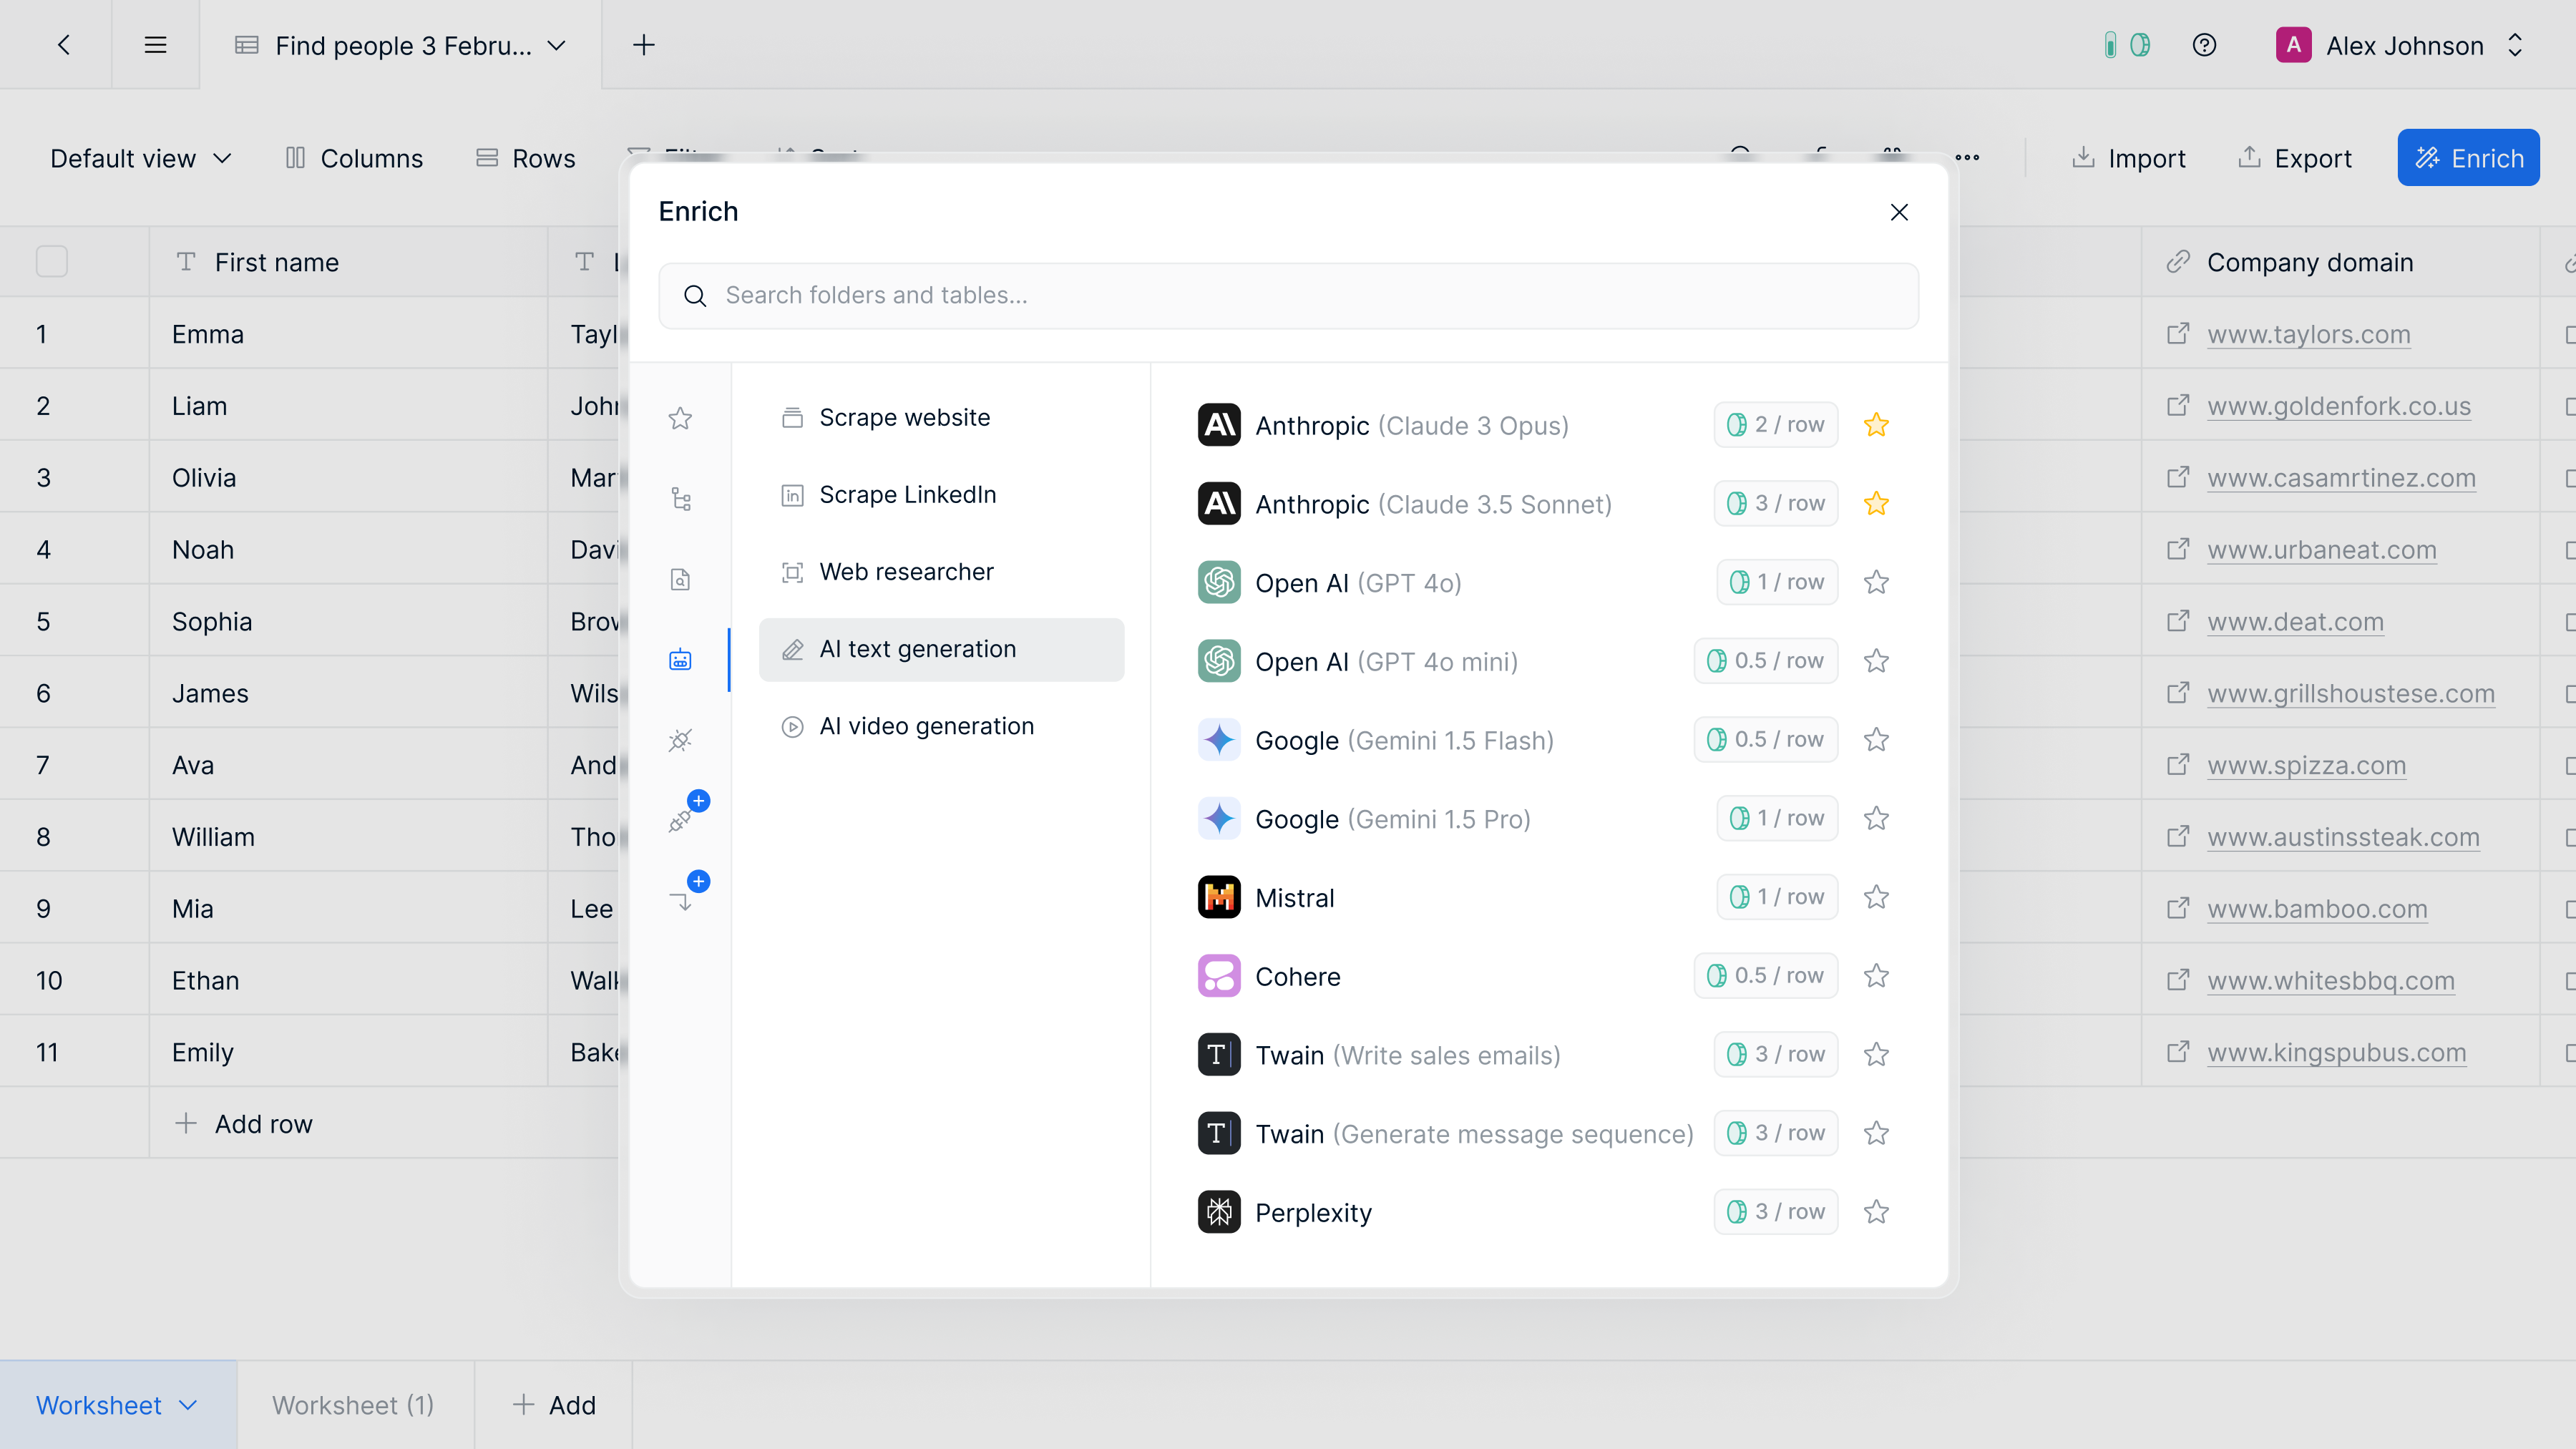Select the Emma first name cell

pos(348,334)
